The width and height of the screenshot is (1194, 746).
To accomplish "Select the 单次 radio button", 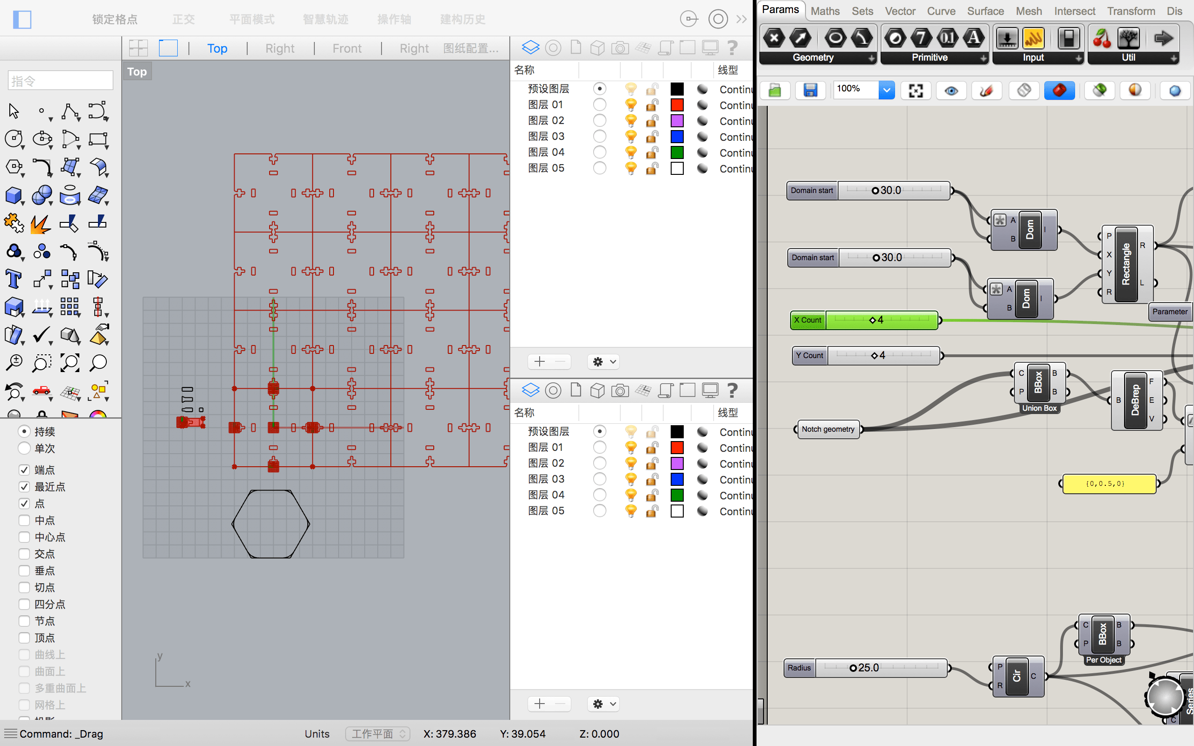I will pyautogui.click(x=24, y=448).
